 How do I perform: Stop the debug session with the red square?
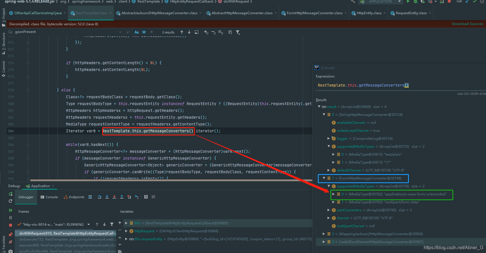pyautogui.click(x=11, y=225)
